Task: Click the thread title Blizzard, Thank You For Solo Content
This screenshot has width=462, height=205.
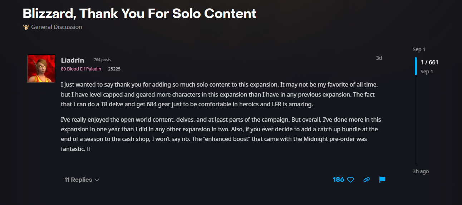Action: coord(139,13)
